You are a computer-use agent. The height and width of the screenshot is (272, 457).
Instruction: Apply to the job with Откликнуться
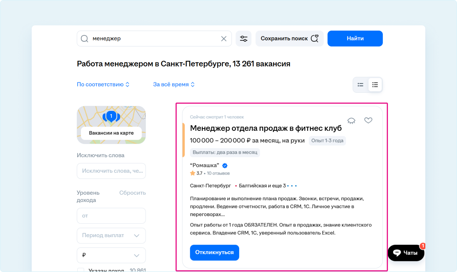[x=214, y=252]
